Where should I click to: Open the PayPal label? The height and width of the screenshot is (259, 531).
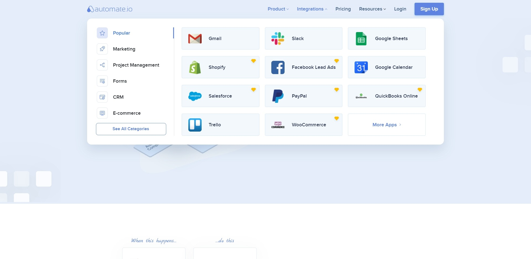coord(299,96)
